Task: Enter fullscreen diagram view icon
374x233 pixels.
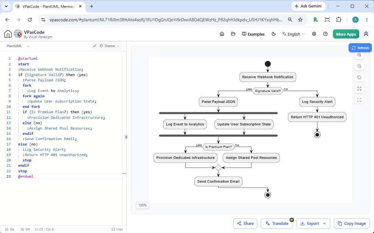Action: [359, 100]
